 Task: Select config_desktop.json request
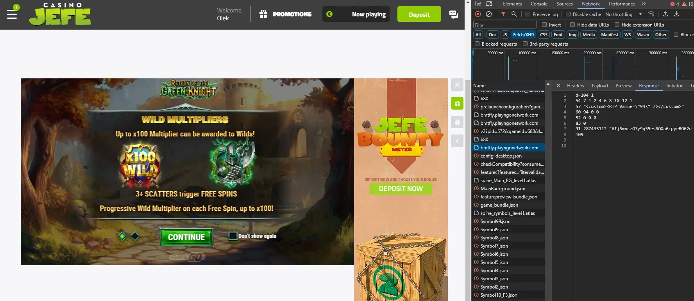pos(509,156)
